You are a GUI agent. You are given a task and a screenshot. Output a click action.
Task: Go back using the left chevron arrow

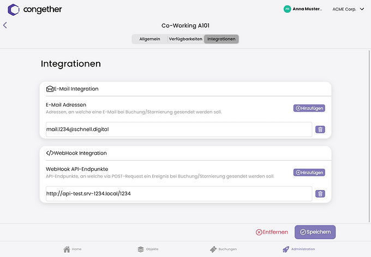(5, 25)
